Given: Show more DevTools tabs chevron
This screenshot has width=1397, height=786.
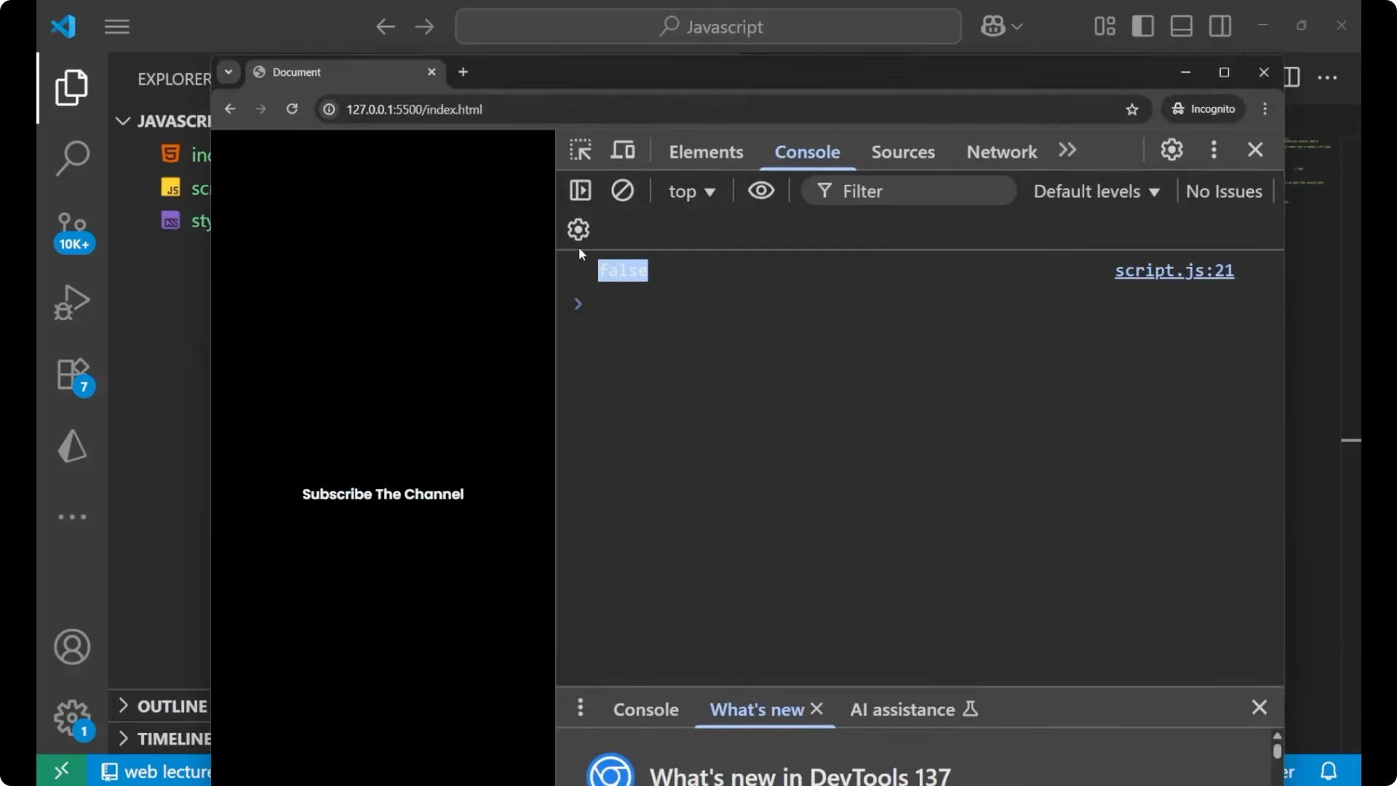Looking at the screenshot, I should [1067, 150].
